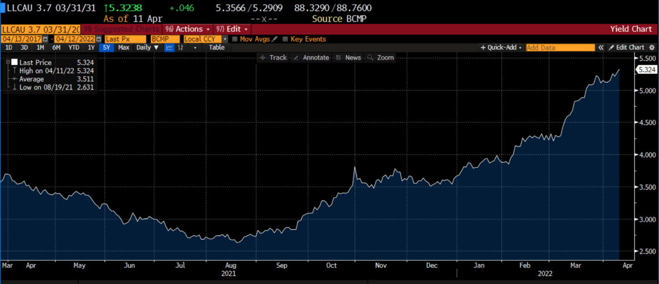Screen dimensions: 659x284
Task: Open the Actions menu
Action: (x=187, y=29)
